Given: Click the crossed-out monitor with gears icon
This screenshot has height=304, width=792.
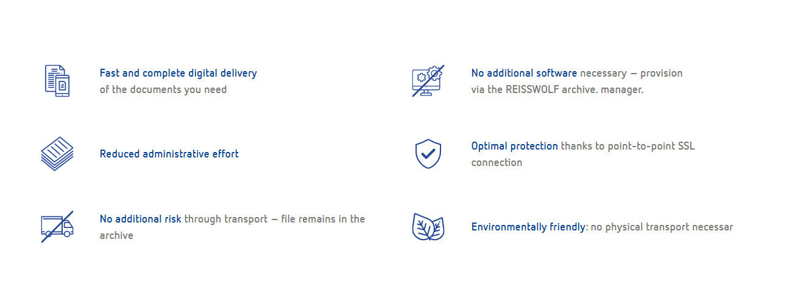Looking at the screenshot, I should tap(428, 81).
